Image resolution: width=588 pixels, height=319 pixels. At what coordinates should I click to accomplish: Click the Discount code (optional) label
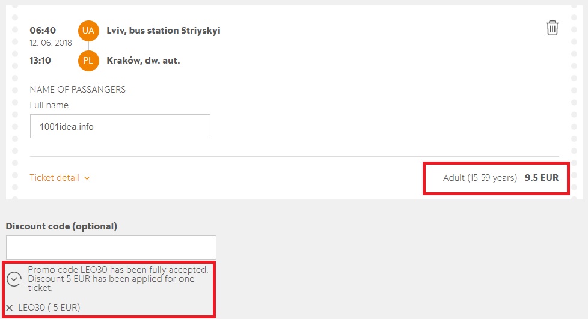click(61, 226)
